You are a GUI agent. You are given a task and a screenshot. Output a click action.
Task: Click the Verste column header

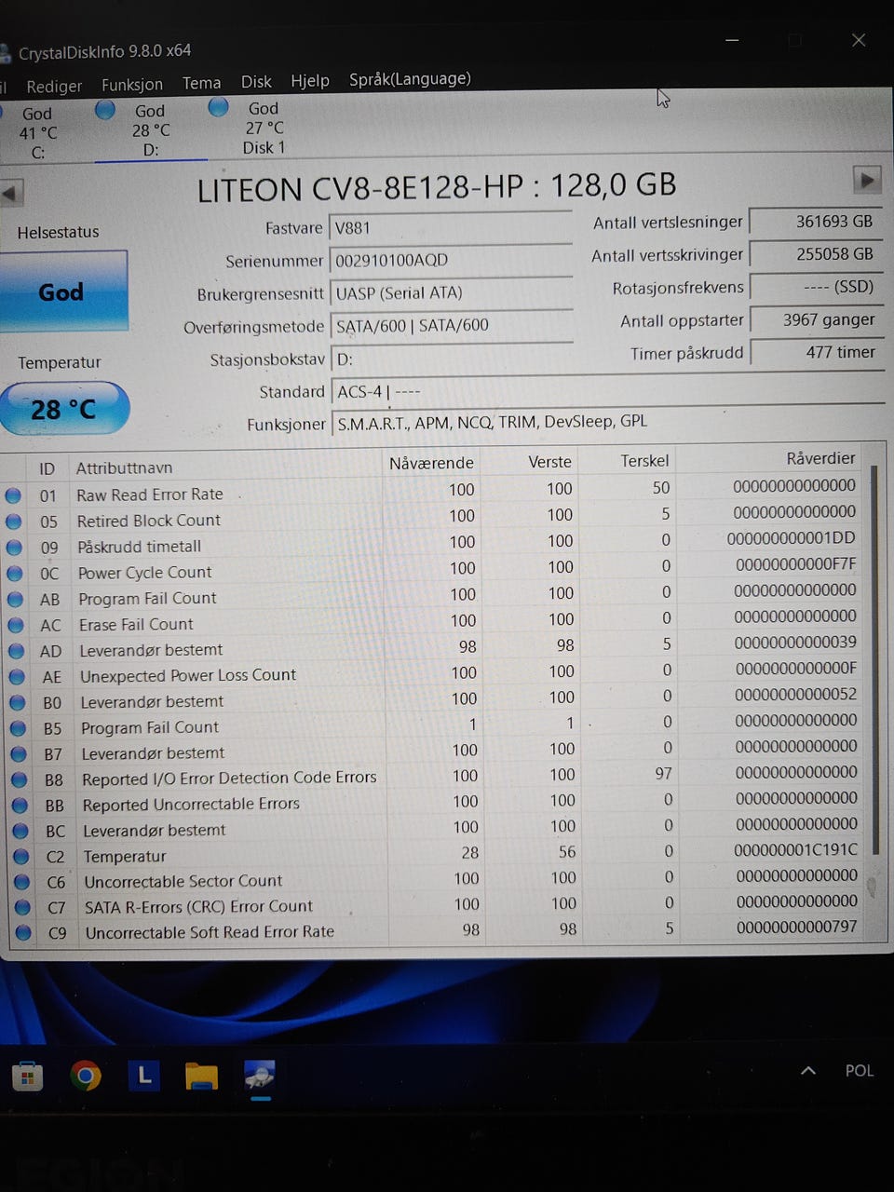coord(549,462)
